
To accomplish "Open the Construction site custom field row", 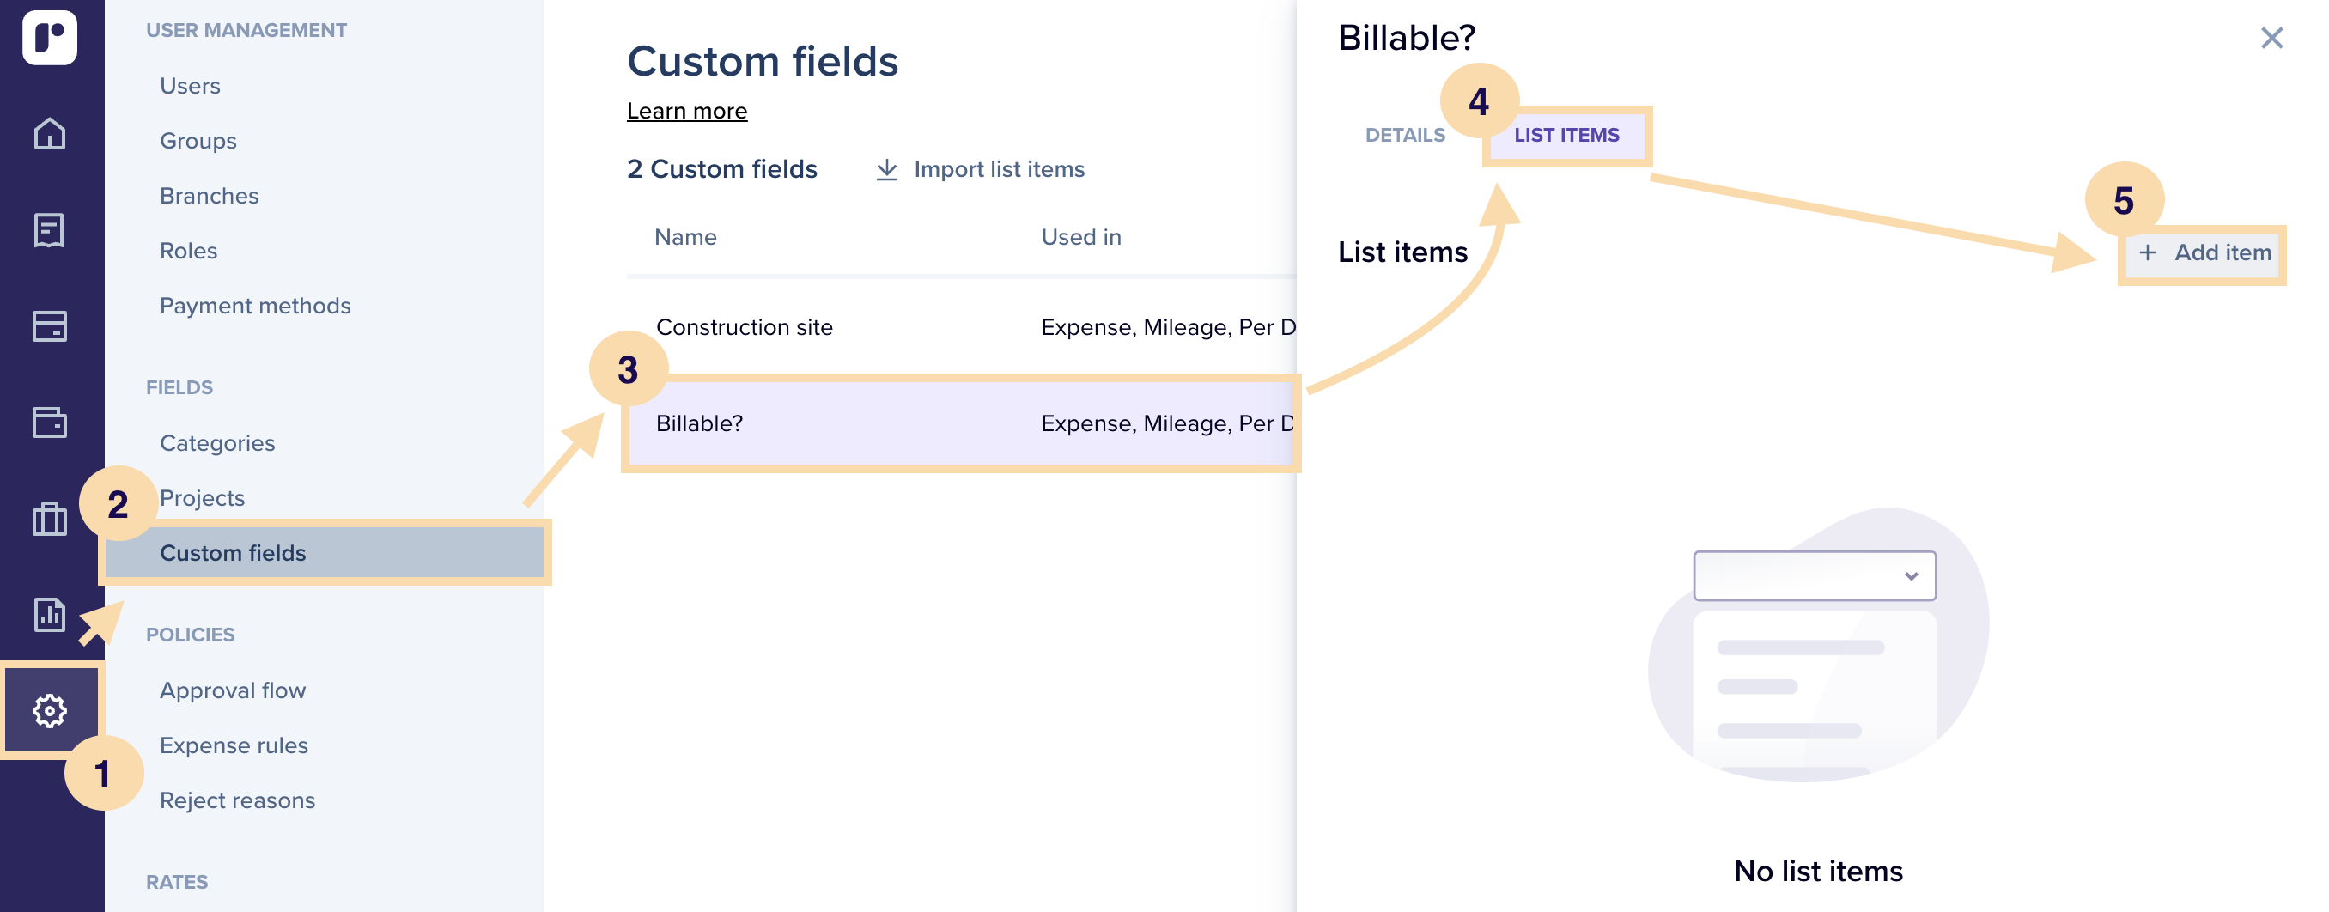I will (962, 327).
